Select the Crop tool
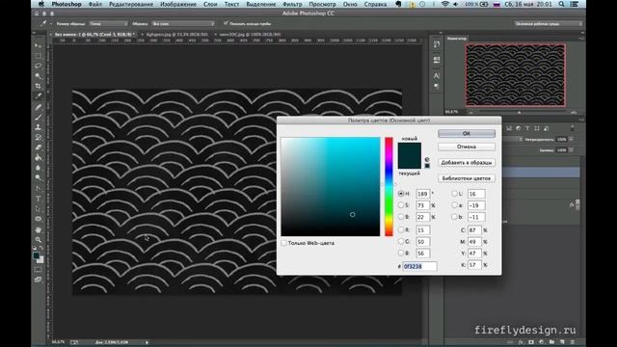This screenshot has width=617, height=347. click(39, 86)
